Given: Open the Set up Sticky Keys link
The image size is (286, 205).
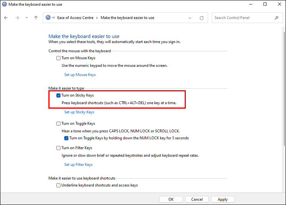Looking at the screenshot, I should point(79,112).
